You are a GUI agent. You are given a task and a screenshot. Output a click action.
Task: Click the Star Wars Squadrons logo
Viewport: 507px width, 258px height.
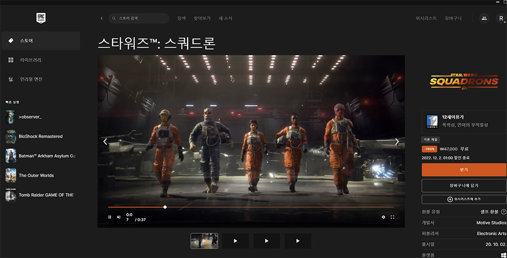[x=464, y=81]
